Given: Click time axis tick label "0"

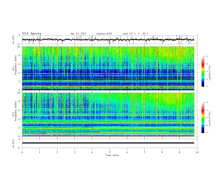Looking at the screenshot, I should point(22,152).
